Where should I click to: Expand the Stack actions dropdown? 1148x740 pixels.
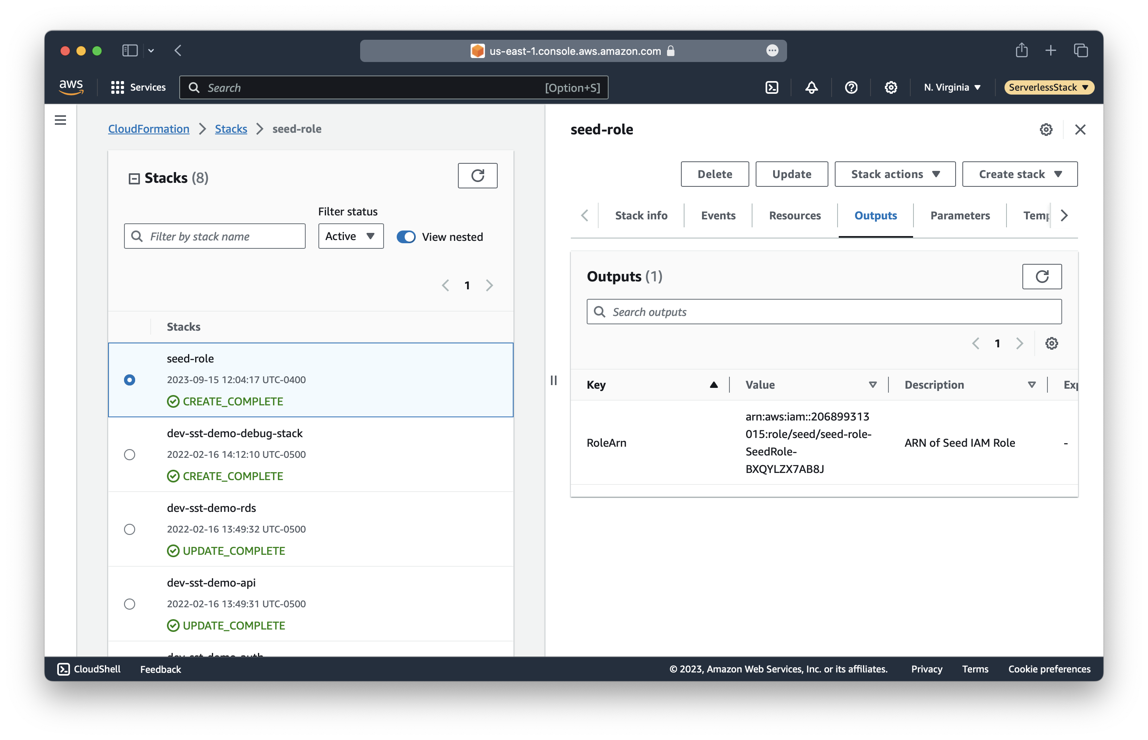coord(894,174)
